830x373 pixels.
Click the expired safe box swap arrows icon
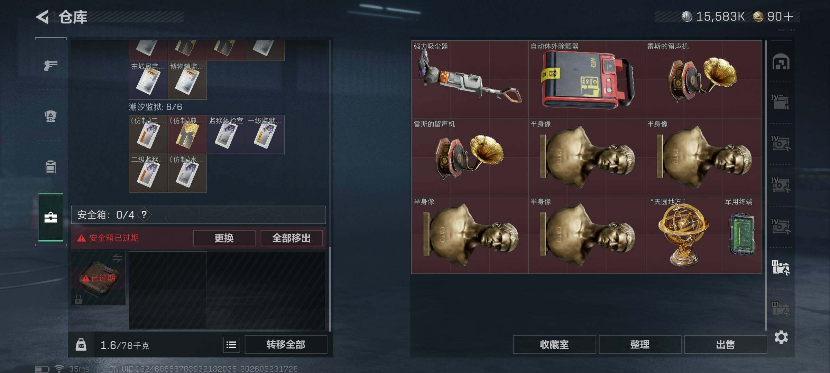tap(117, 258)
